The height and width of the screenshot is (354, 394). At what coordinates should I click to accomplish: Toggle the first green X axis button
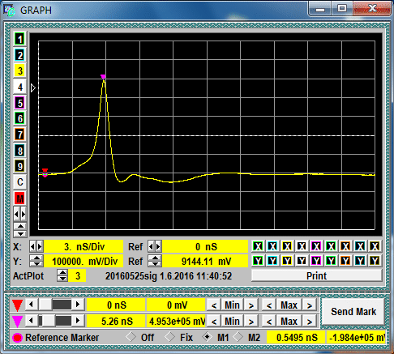pos(258,246)
